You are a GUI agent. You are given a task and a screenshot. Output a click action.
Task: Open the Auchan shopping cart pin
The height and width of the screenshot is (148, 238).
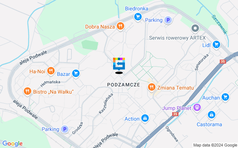pos(225,97)
